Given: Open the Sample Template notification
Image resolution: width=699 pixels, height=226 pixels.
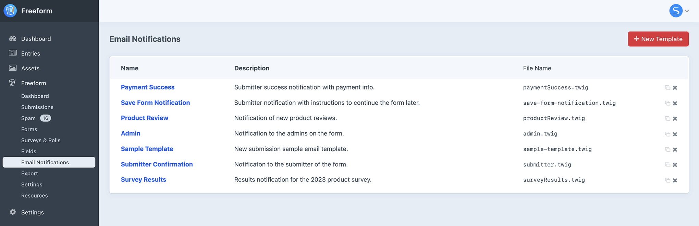Looking at the screenshot, I should [147, 149].
